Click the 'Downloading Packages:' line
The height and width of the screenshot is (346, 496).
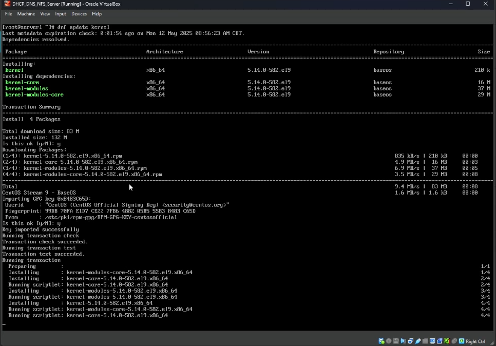pyautogui.click(x=34, y=150)
